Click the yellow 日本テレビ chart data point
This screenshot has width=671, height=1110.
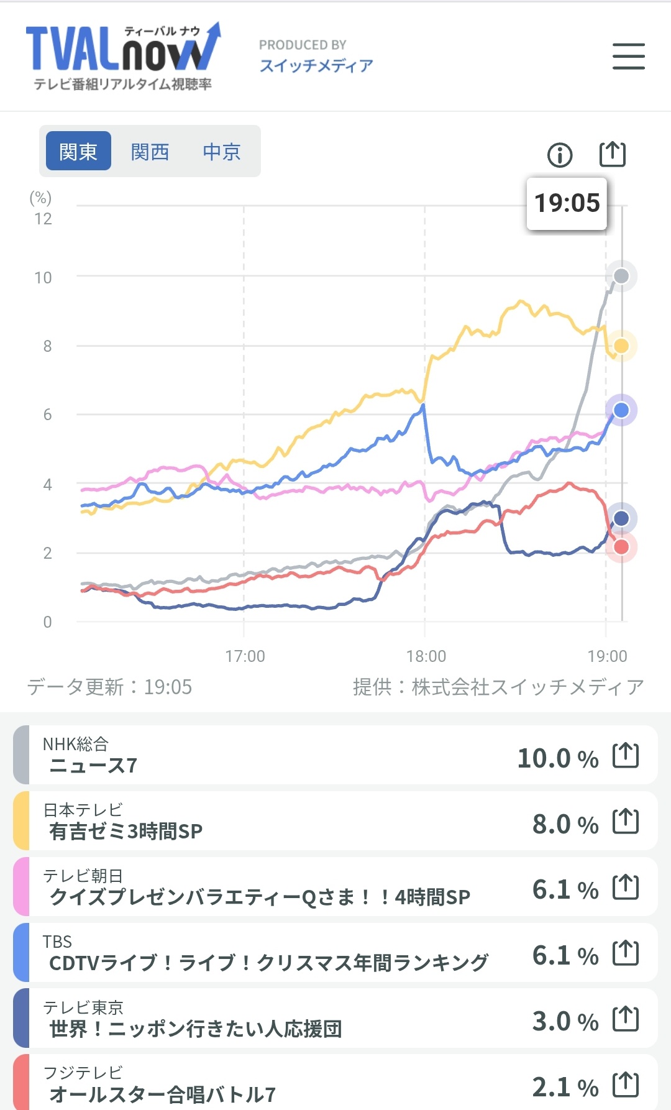click(621, 346)
